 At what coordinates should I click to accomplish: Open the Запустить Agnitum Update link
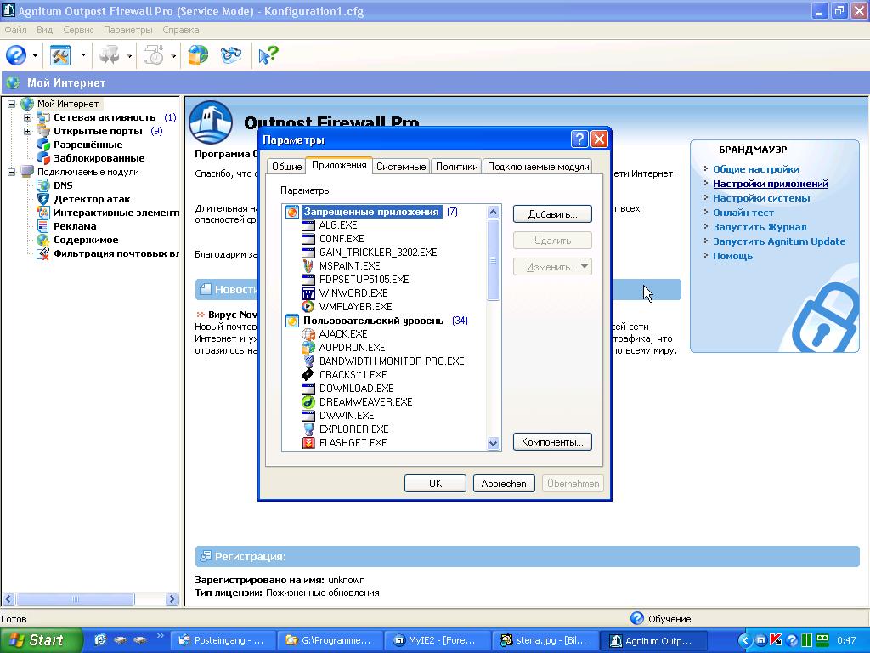pyautogui.click(x=779, y=241)
